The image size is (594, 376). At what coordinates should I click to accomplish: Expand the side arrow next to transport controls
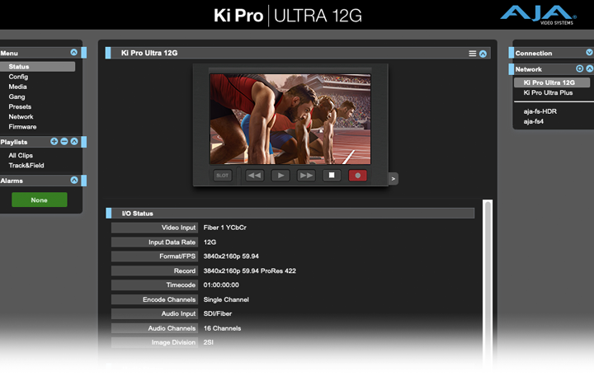pos(394,178)
